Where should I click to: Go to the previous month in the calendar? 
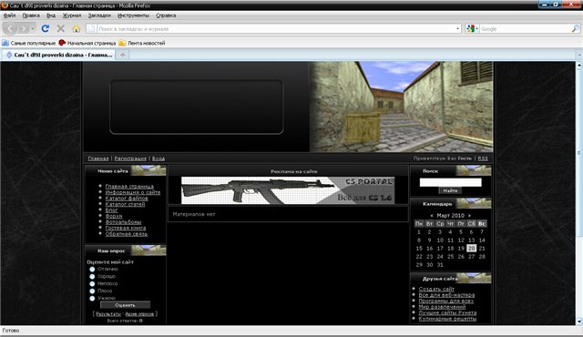(431, 216)
